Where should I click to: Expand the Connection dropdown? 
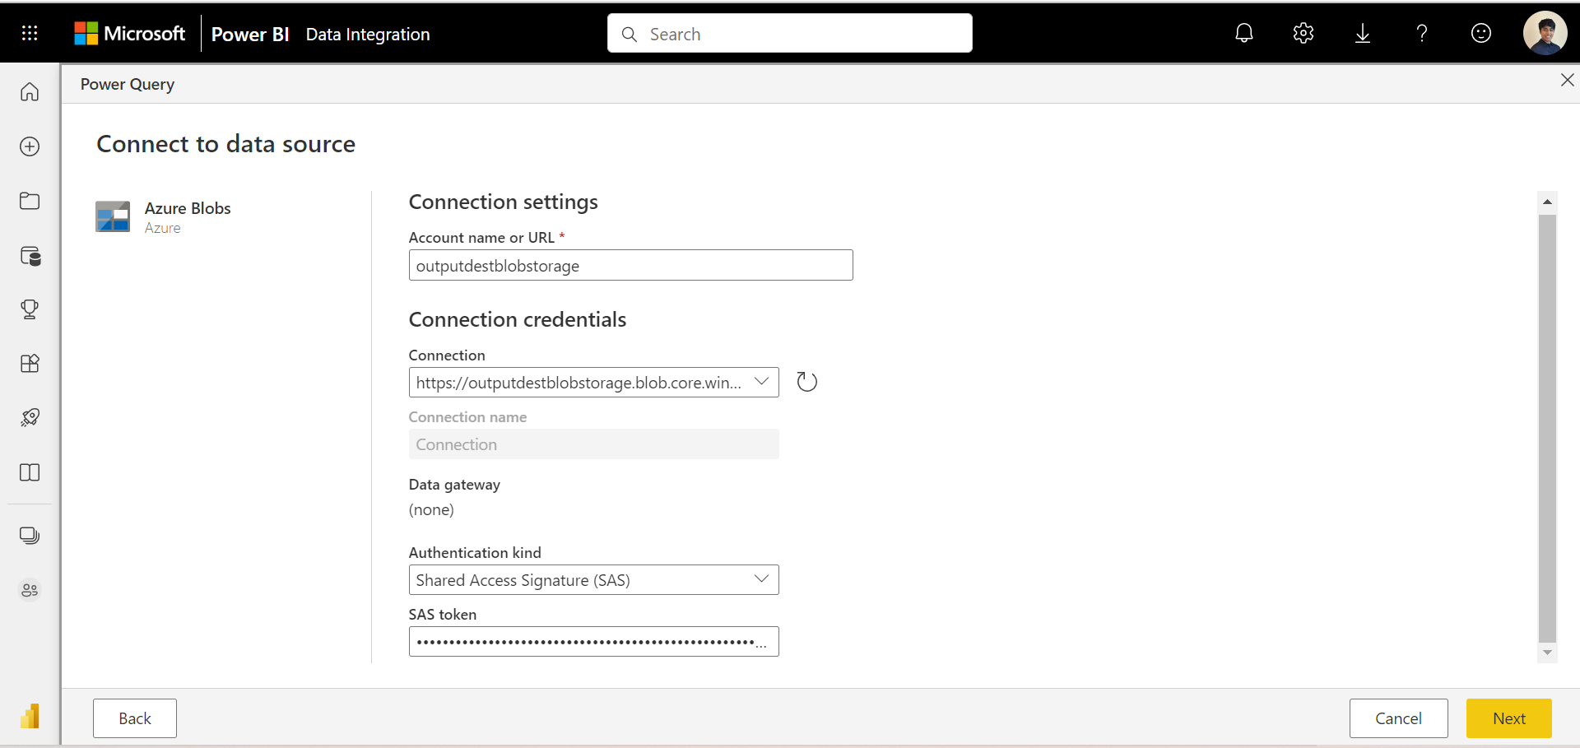(762, 382)
